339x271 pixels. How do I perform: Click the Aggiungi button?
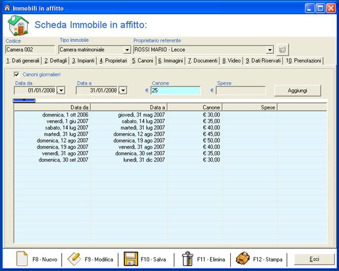tap(297, 91)
